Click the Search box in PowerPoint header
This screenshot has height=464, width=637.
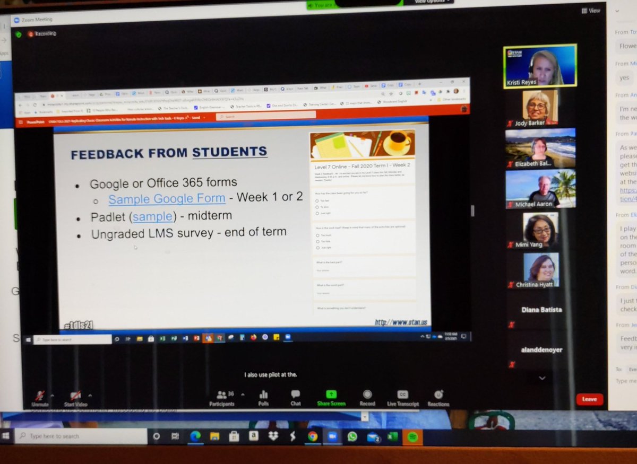click(x=265, y=116)
